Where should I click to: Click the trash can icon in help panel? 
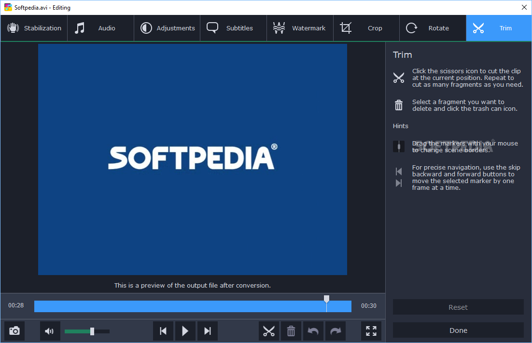click(x=399, y=105)
